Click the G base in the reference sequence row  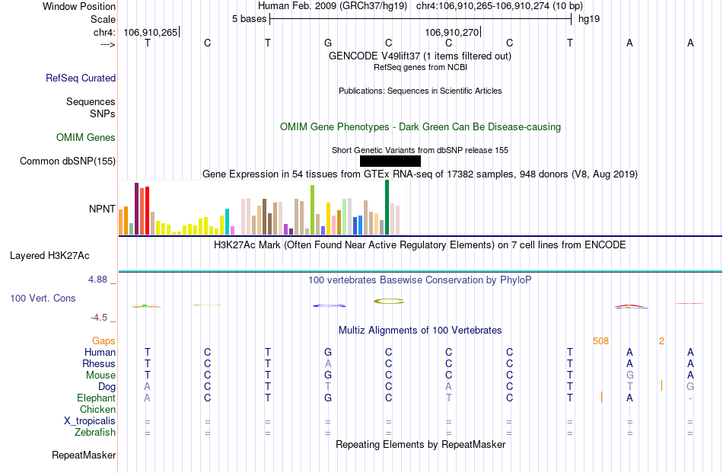pos(328,43)
